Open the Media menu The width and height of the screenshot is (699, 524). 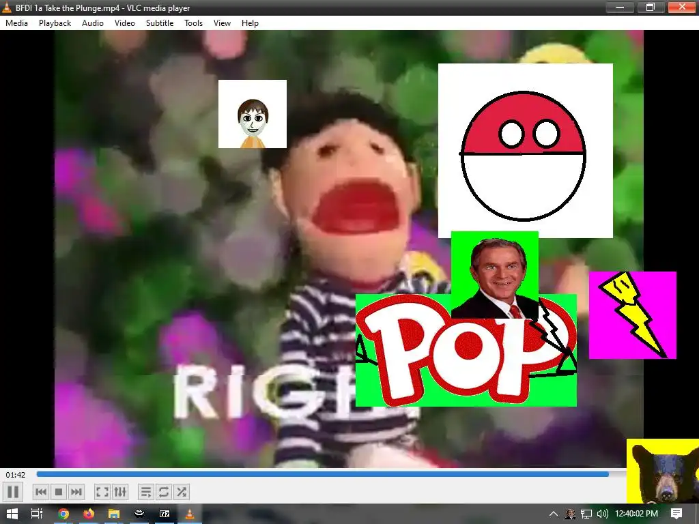(16, 23)
